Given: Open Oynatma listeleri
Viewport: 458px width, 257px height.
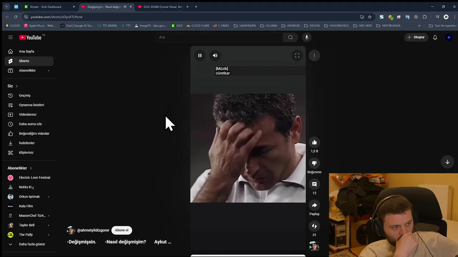Looking at the screenshot, I should tap(29, 105).
